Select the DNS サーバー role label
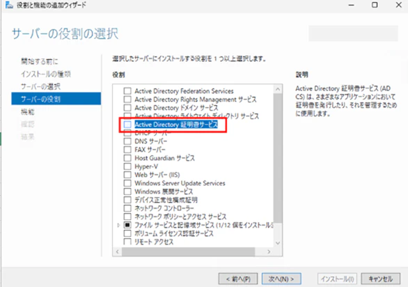Viewport: 408px width, 287px height. (x=151, y=141)
